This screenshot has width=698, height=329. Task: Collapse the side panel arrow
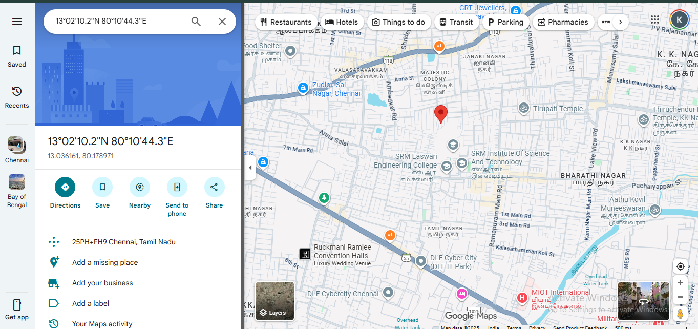[250, 168]
